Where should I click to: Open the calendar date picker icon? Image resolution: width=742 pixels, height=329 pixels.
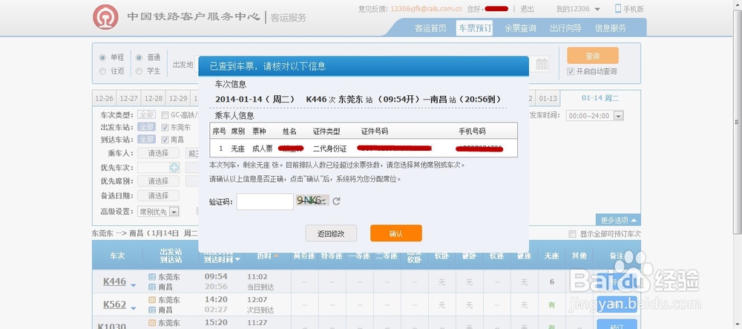pyautogui.click(x=542, y=64)
